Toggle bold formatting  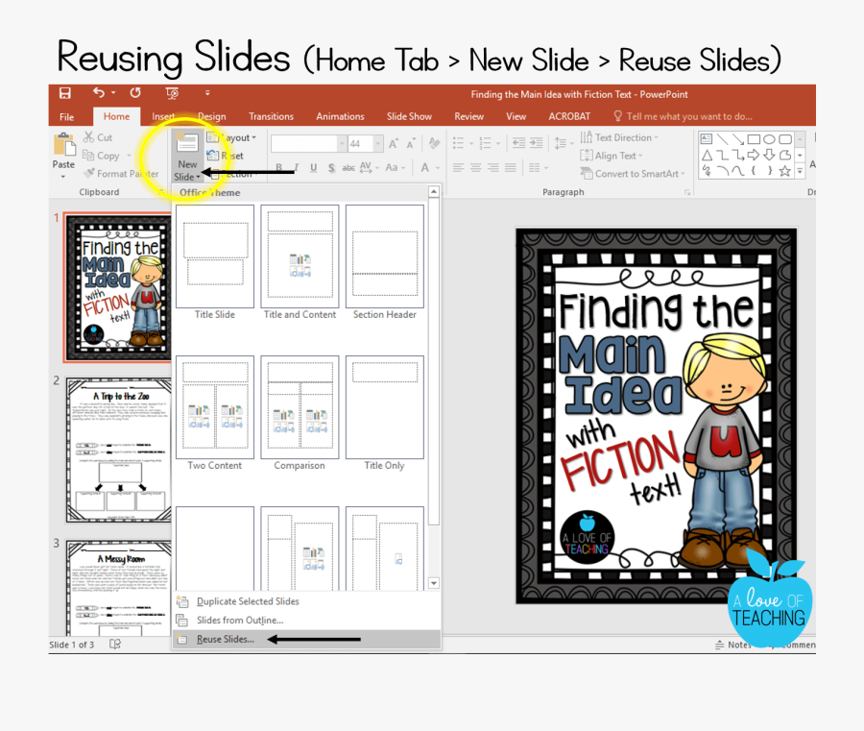pos(279,168)
